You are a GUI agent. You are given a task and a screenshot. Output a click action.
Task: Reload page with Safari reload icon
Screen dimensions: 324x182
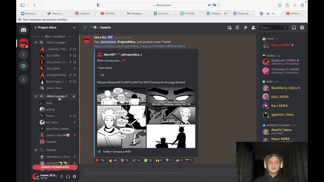click(x=218, y=5)
